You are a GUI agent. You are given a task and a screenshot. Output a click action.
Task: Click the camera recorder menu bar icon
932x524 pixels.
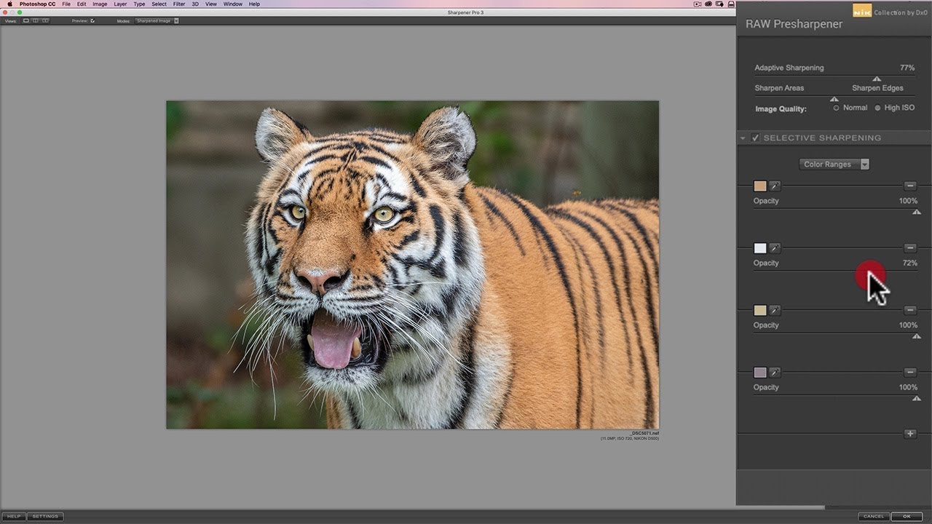pos(698,4)
